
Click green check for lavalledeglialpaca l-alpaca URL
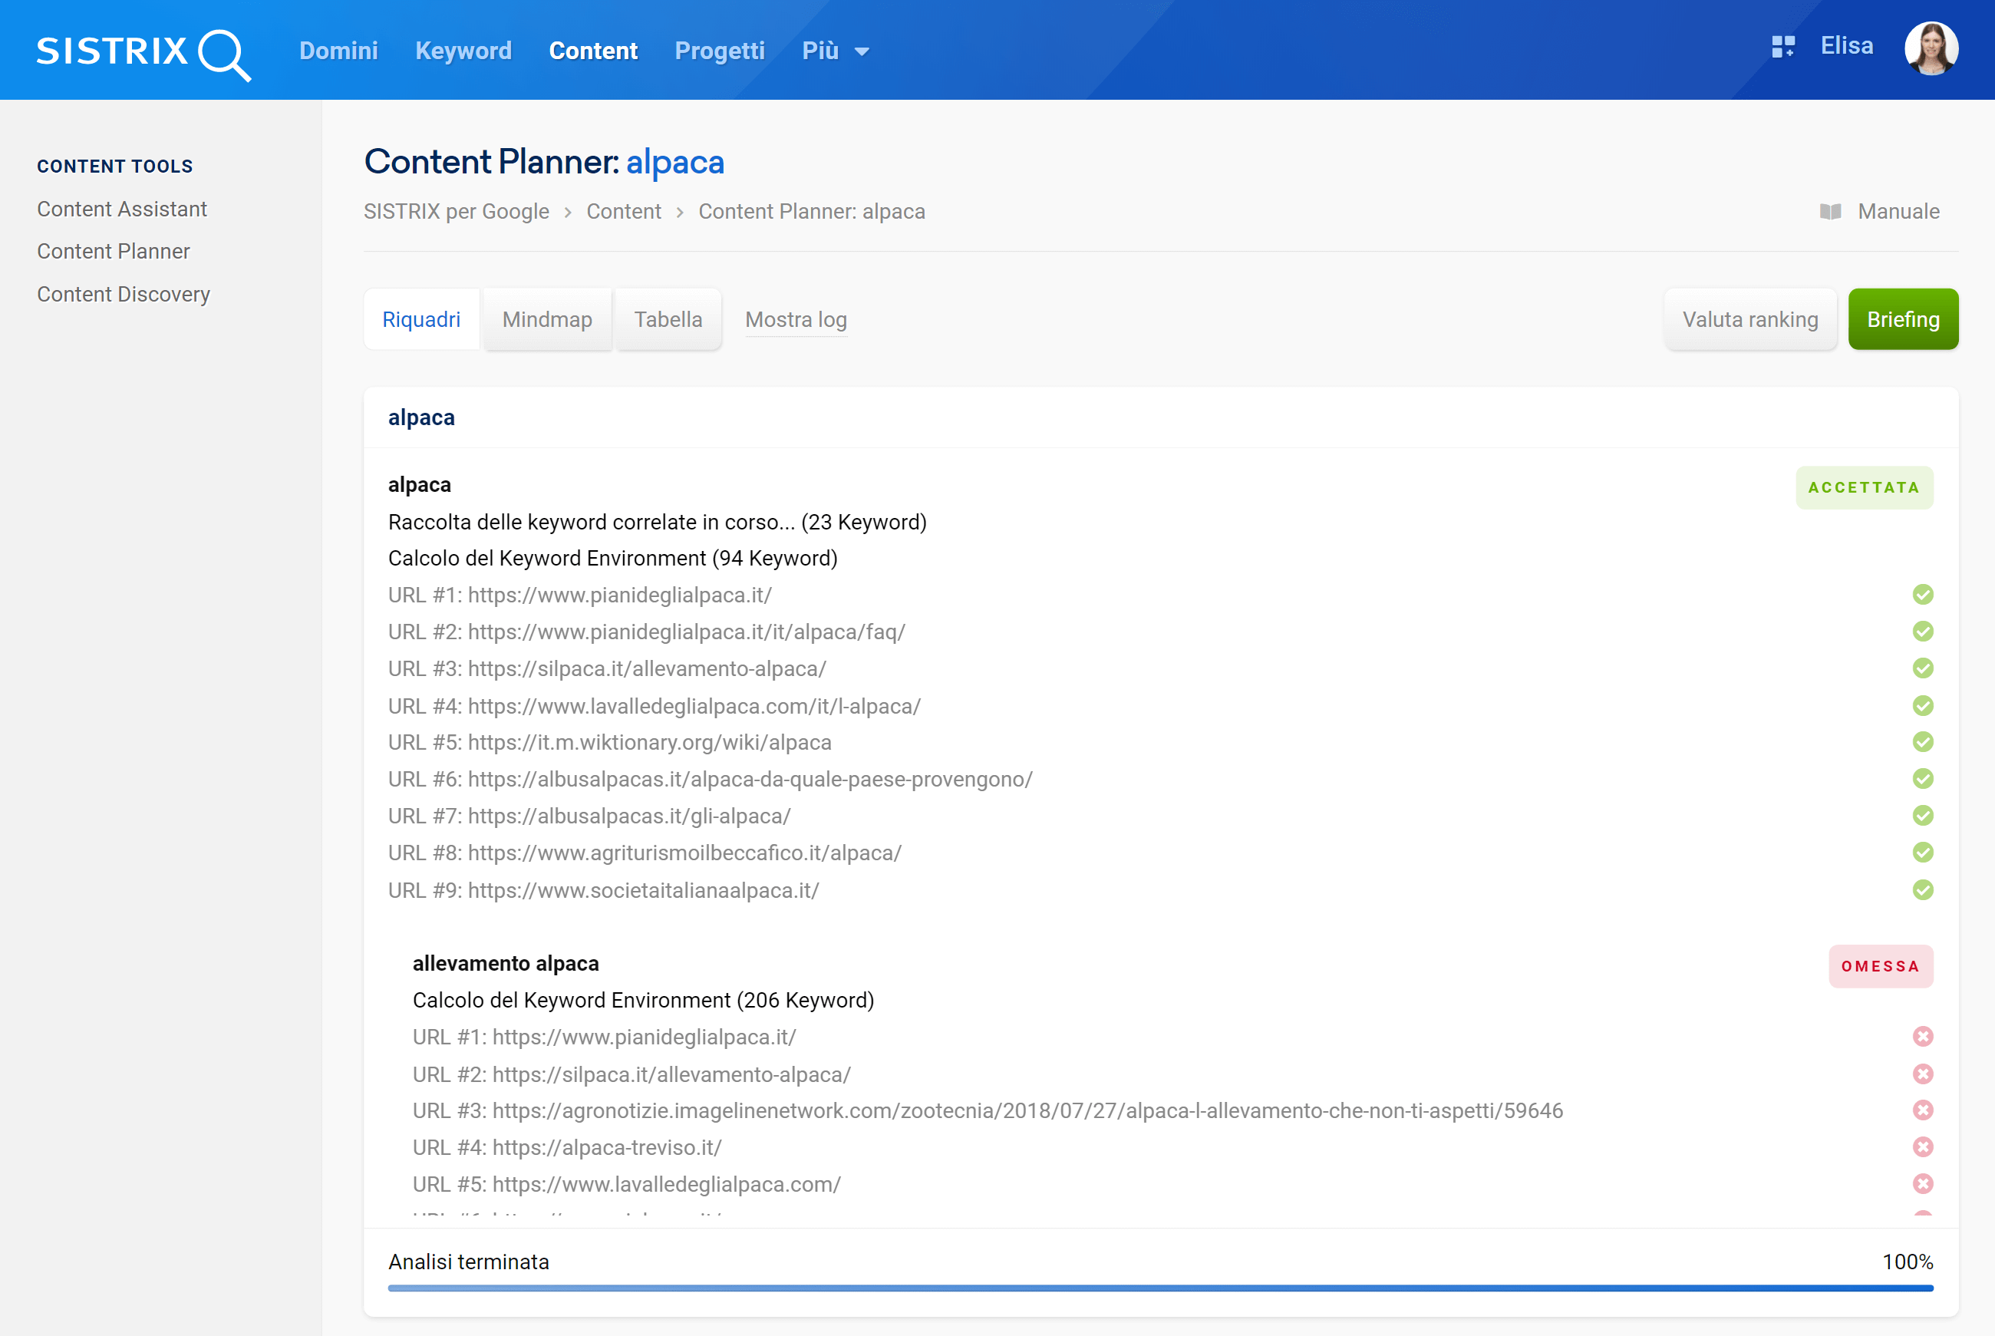pyautogui.click(x=1923, y=705)
